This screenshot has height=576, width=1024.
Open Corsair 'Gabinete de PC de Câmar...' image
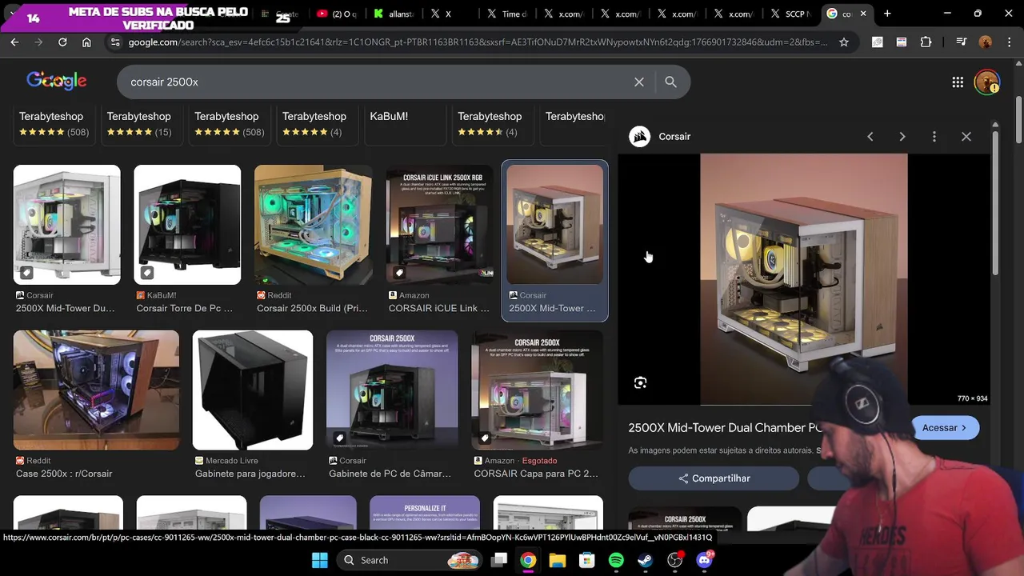392,390
